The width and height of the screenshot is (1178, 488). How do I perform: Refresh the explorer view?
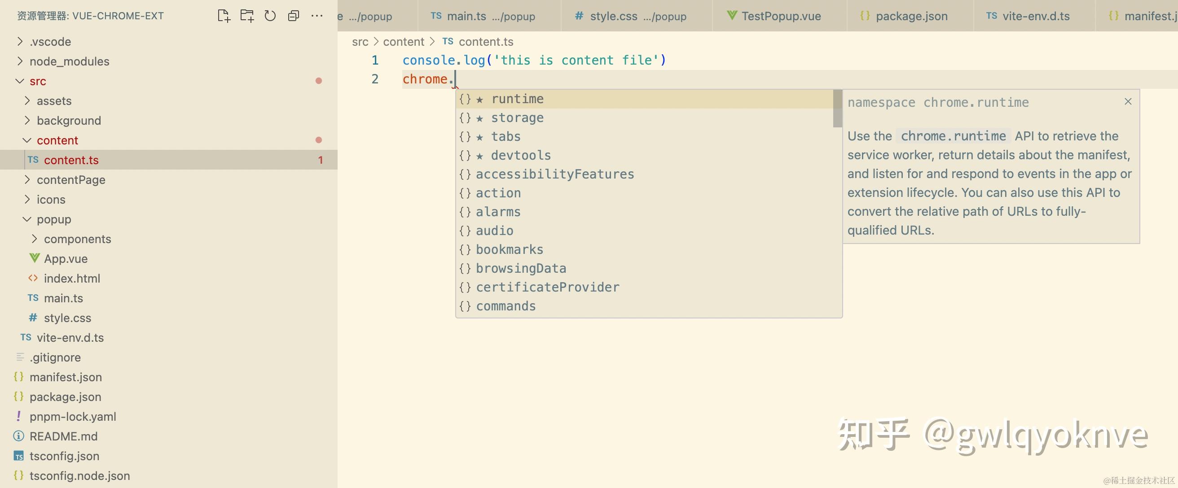[270, 15]
